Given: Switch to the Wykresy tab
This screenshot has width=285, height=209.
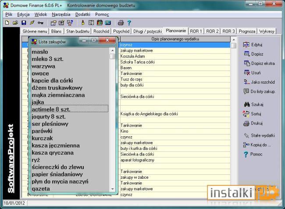Looking at the screenshot, I should (267, 31).
